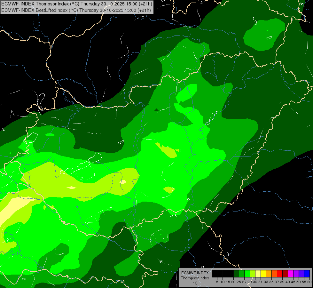Click legend scale value '20'
313x288 pixels.
click(233, 282)
